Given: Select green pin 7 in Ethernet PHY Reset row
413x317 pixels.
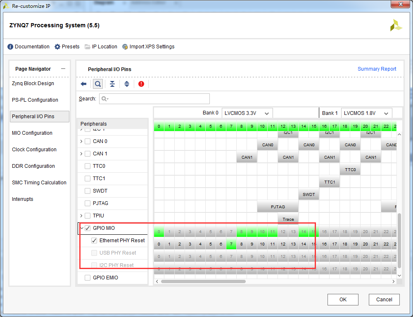Looking at the screenshot, I should [x=231, y=244].
